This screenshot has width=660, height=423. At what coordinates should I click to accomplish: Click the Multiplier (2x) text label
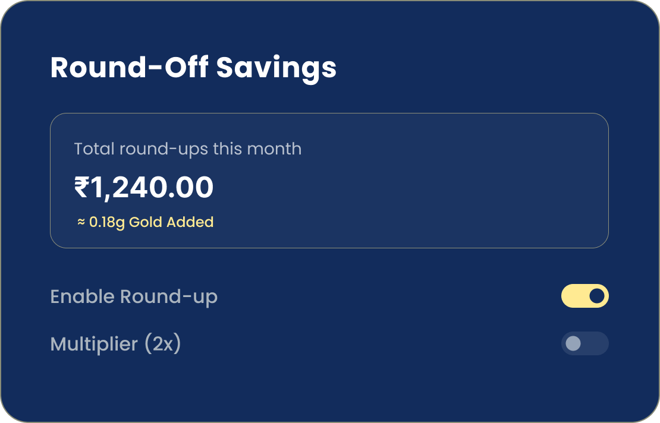117,344
